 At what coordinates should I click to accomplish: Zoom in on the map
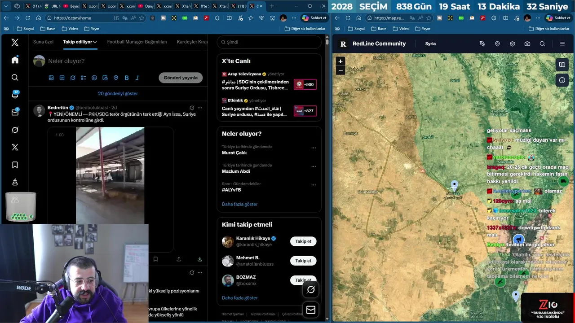341,61
